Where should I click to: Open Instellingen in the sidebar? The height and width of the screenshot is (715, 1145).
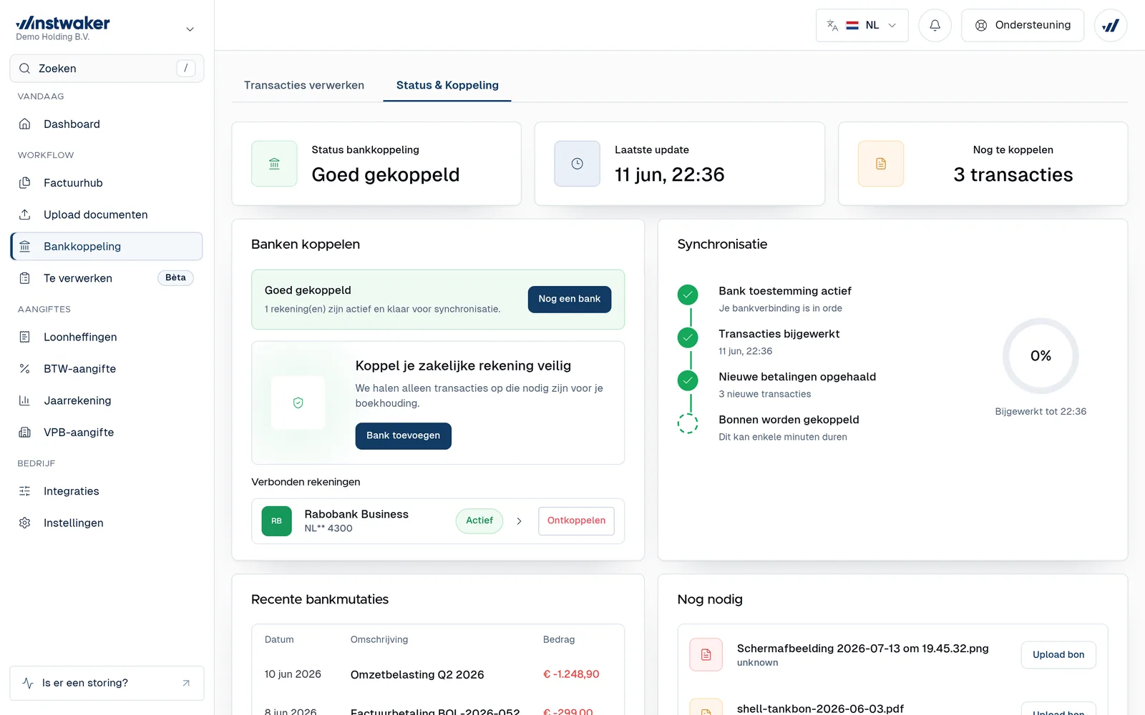pos(107,523)
